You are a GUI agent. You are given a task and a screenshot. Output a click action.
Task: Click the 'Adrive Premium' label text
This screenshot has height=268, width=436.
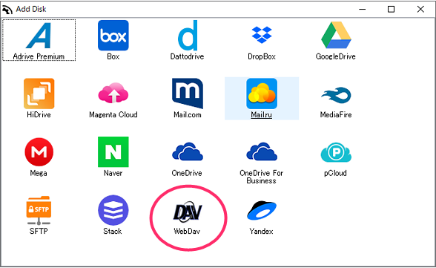pos(39,56)
